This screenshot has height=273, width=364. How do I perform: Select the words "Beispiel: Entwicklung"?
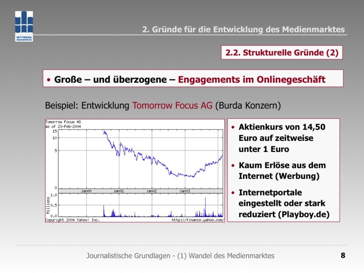coord(87,105)
